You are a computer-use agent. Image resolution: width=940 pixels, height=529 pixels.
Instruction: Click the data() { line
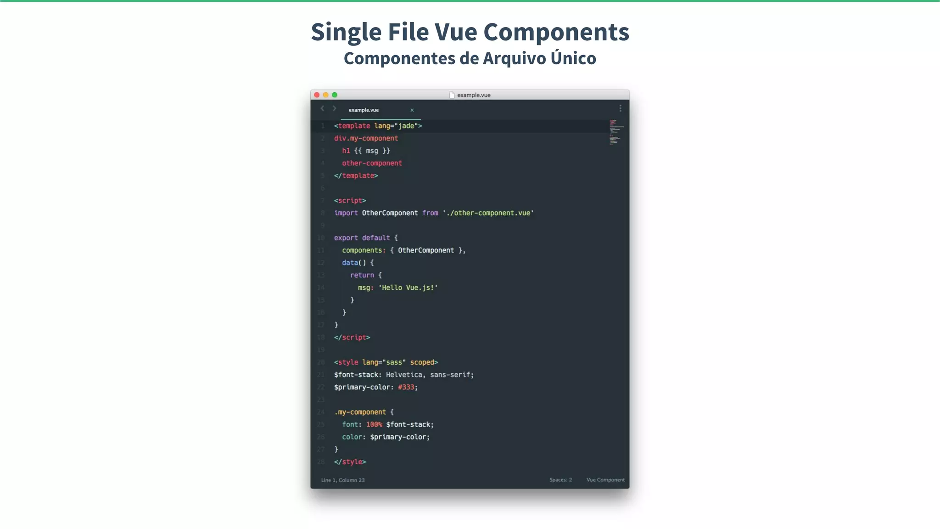click(358, 263)
